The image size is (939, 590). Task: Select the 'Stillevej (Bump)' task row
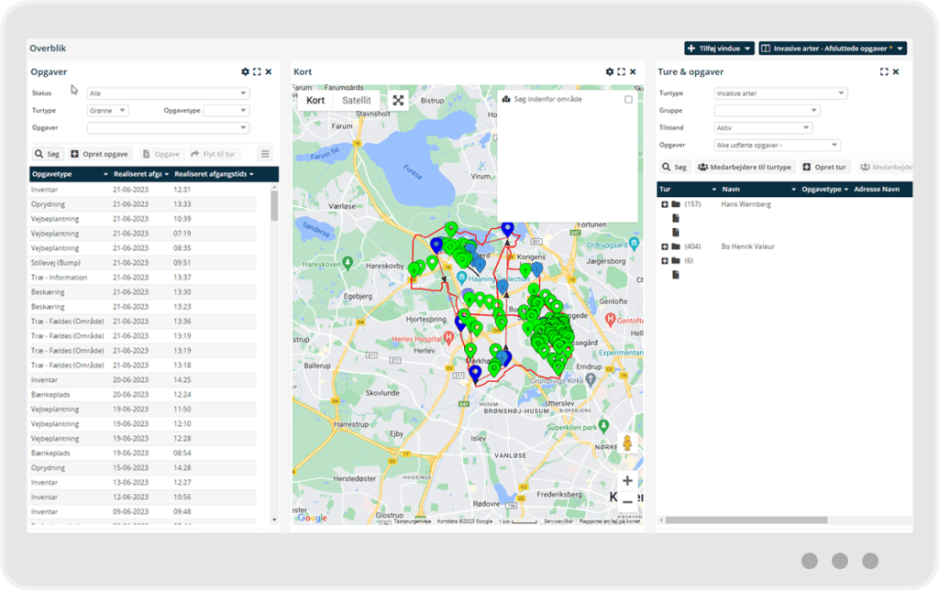tap(143, 263)
